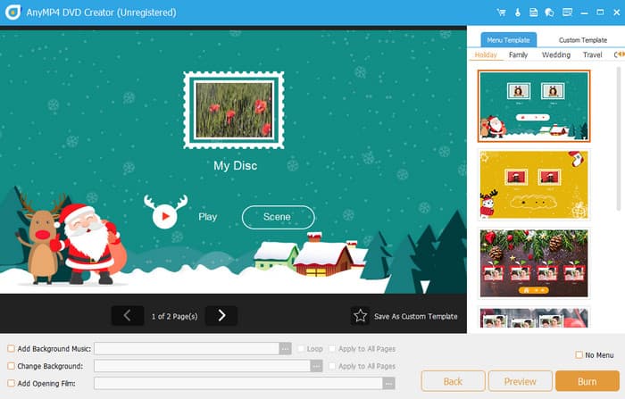Check the No Menu option
This screenshot has width=625, height=399.
(x=579, y=354)
